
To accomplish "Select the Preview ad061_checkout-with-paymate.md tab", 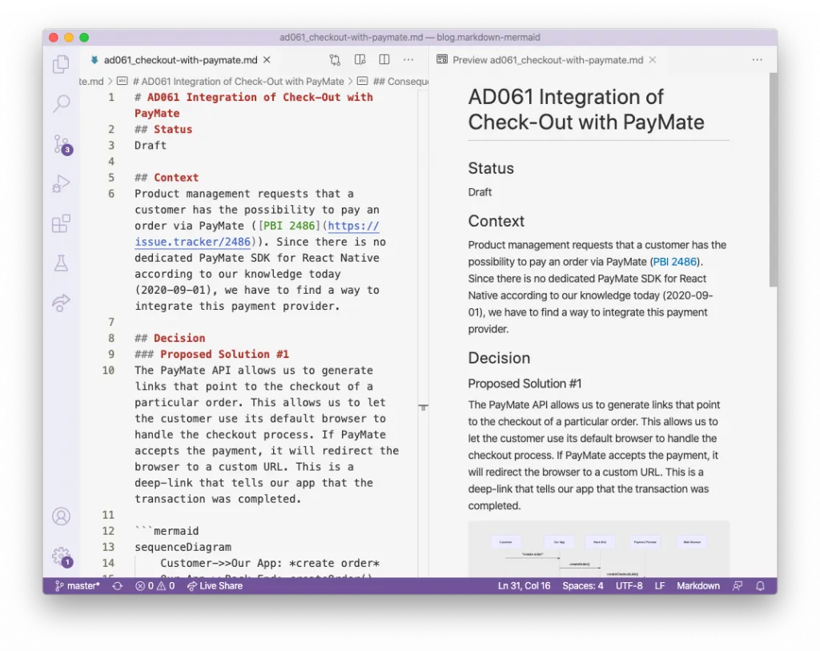I will [x=548, y=60].
